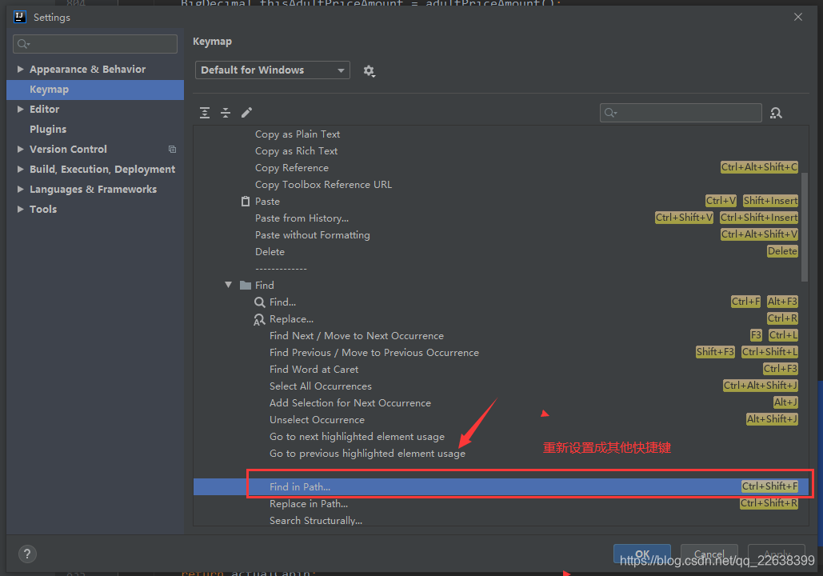
Task: Click the Ctrl+Shift+V shortcut label
Action: tap(684, 218)
